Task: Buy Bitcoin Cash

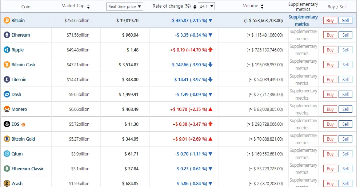Action: [x=330, y=65]
